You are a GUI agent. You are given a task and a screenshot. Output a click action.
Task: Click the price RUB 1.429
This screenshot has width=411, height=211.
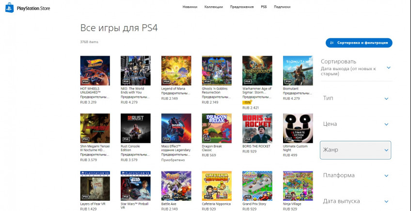[88, 209]
